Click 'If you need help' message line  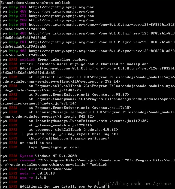[69, 134]
